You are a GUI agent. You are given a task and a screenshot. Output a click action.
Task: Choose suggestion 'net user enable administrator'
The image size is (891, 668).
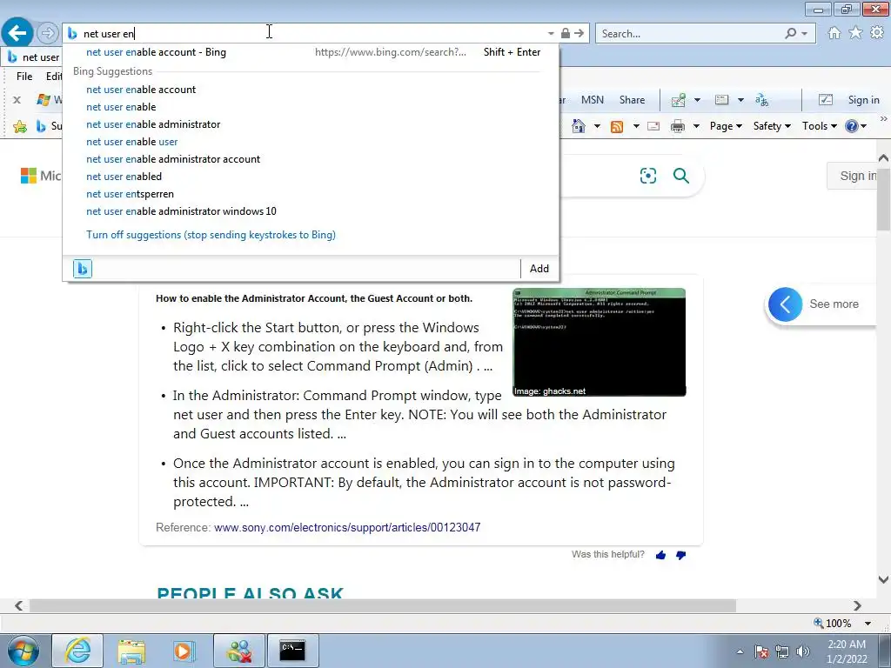click(153, 124)
